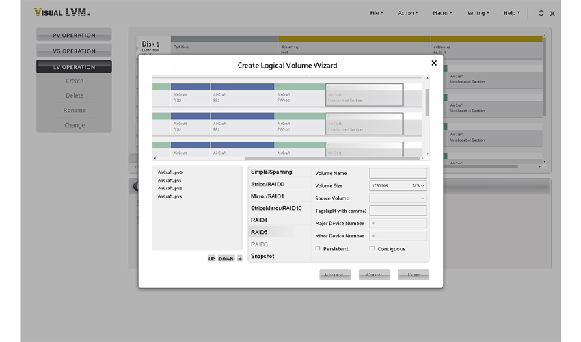Screen dimensions: 581x342
Task: Select the AirCraft_pv0 physical volume
Action: 170,172
